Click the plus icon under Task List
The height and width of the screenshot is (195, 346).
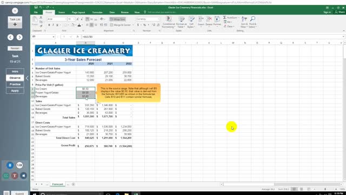click(15, 24)
